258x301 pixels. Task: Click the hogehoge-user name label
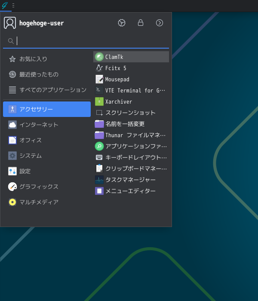tap(41, 23)
